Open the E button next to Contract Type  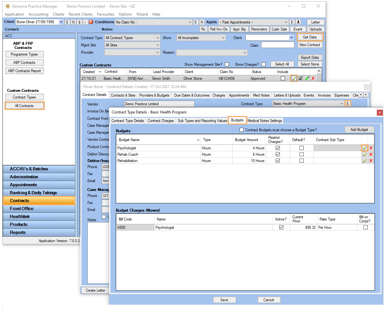(x=348, y=104)
